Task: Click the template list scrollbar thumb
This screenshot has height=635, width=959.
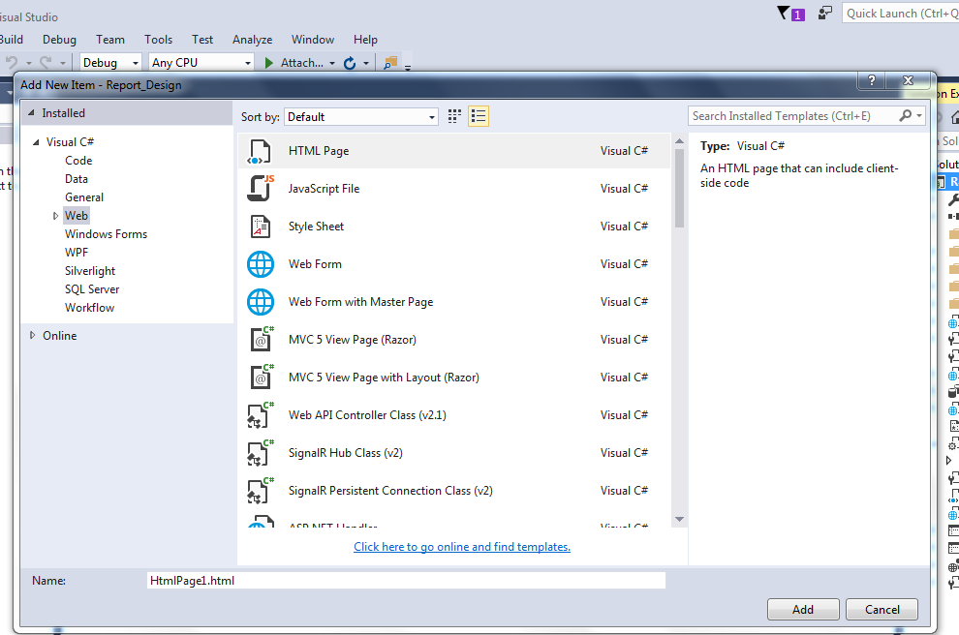Action: [x=679, y=187]
